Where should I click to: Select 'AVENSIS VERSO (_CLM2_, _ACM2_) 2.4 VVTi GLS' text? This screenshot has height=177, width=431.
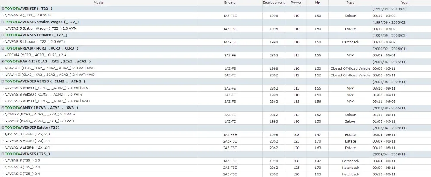(47, 88)
